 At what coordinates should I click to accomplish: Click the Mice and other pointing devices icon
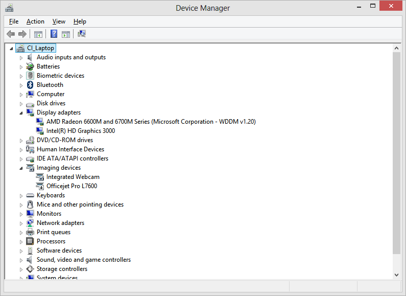pyautogui.click(x=30, y=204)
